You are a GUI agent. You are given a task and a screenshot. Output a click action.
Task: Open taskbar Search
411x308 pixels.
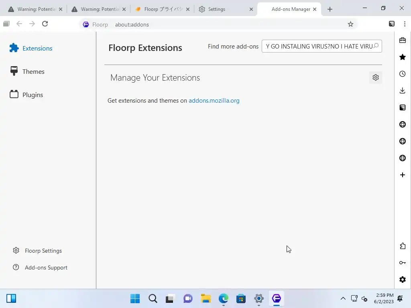(153, 298)
